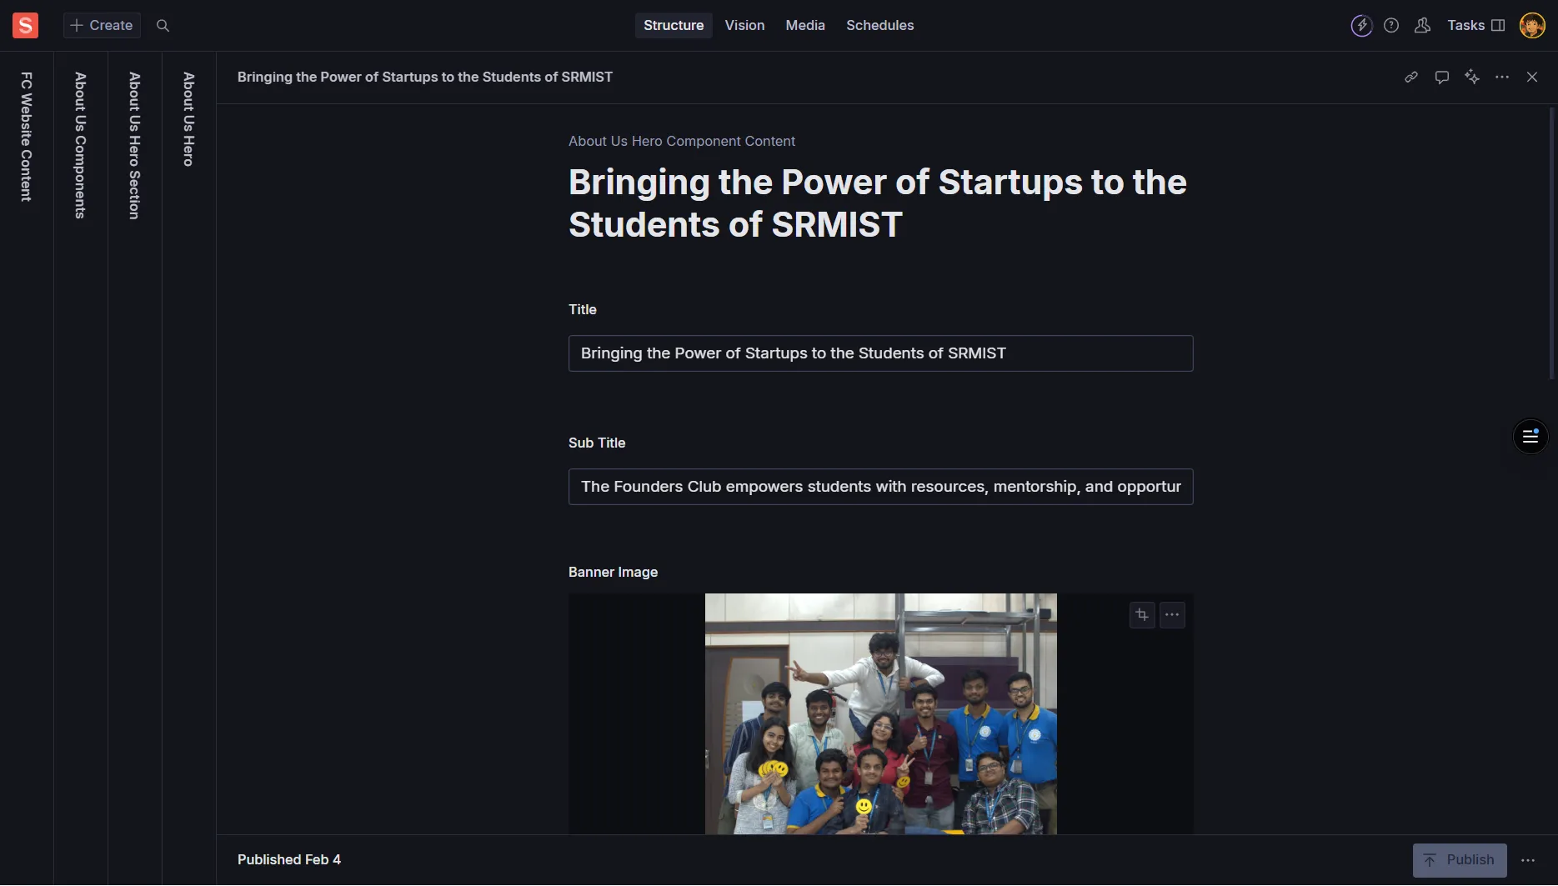Click the Sanity logo icon
The height and width of the screenshot is (886, 1558).
[x=25, y=26]
